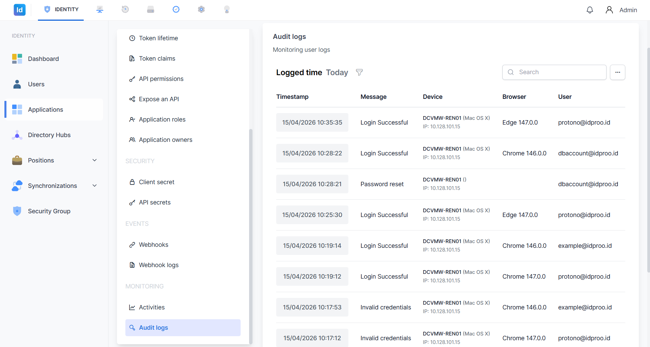Click the Id app logo
Image resolution: width=650 pixels, height=347 pixels.
coord(20,10)
